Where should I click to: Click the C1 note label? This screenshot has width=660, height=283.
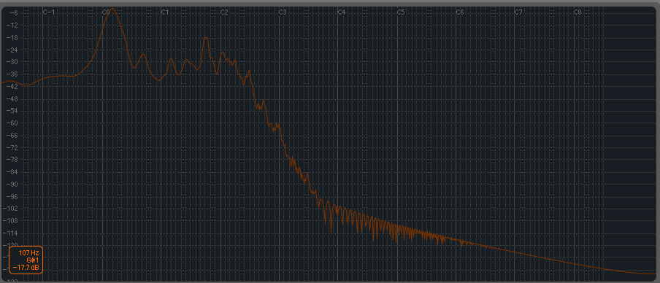(165, 12)
